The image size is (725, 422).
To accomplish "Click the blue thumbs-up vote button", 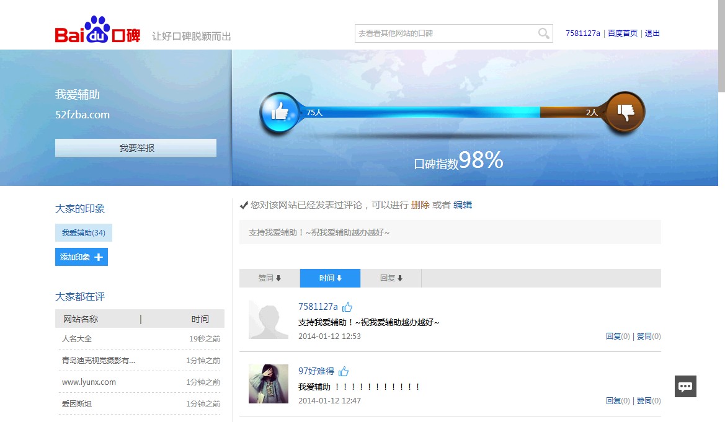I will [279, 112].
